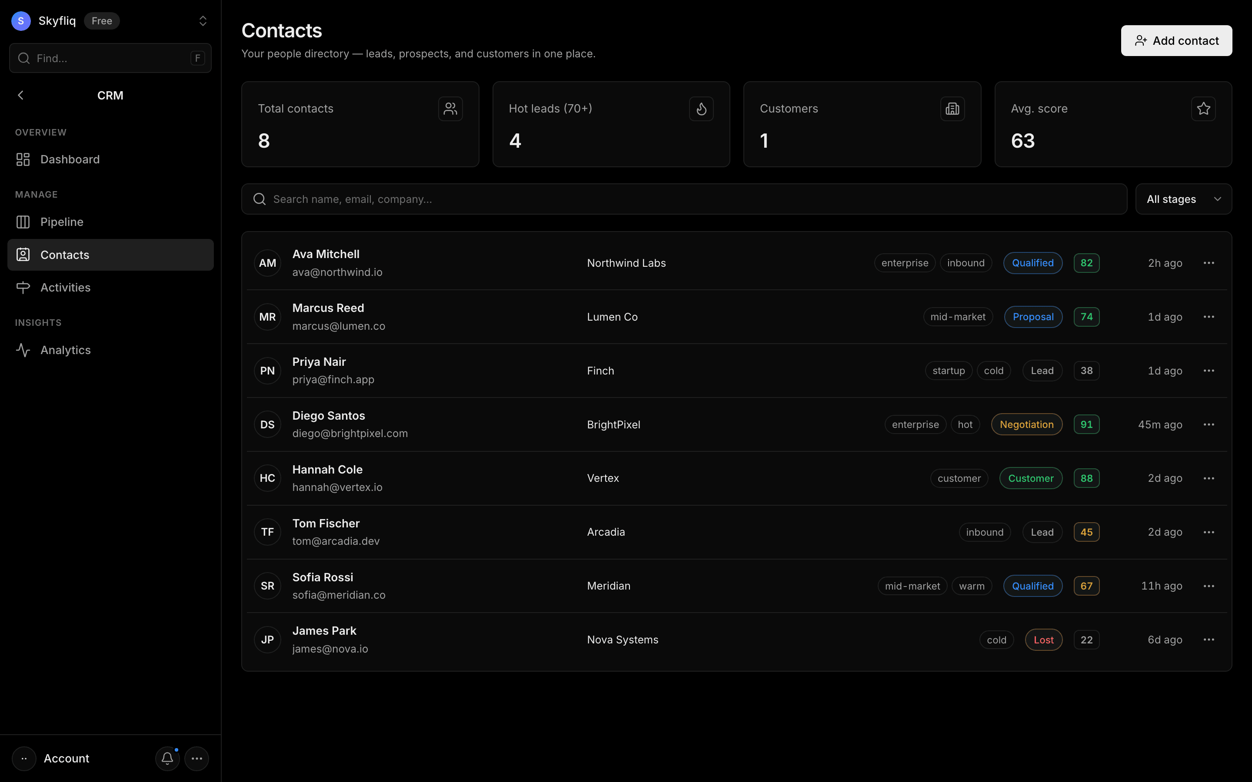Click the PN avatar for Priya Nair
Image resolution: width=1252 pixels, height=782 pixels.
click(267, 371)
